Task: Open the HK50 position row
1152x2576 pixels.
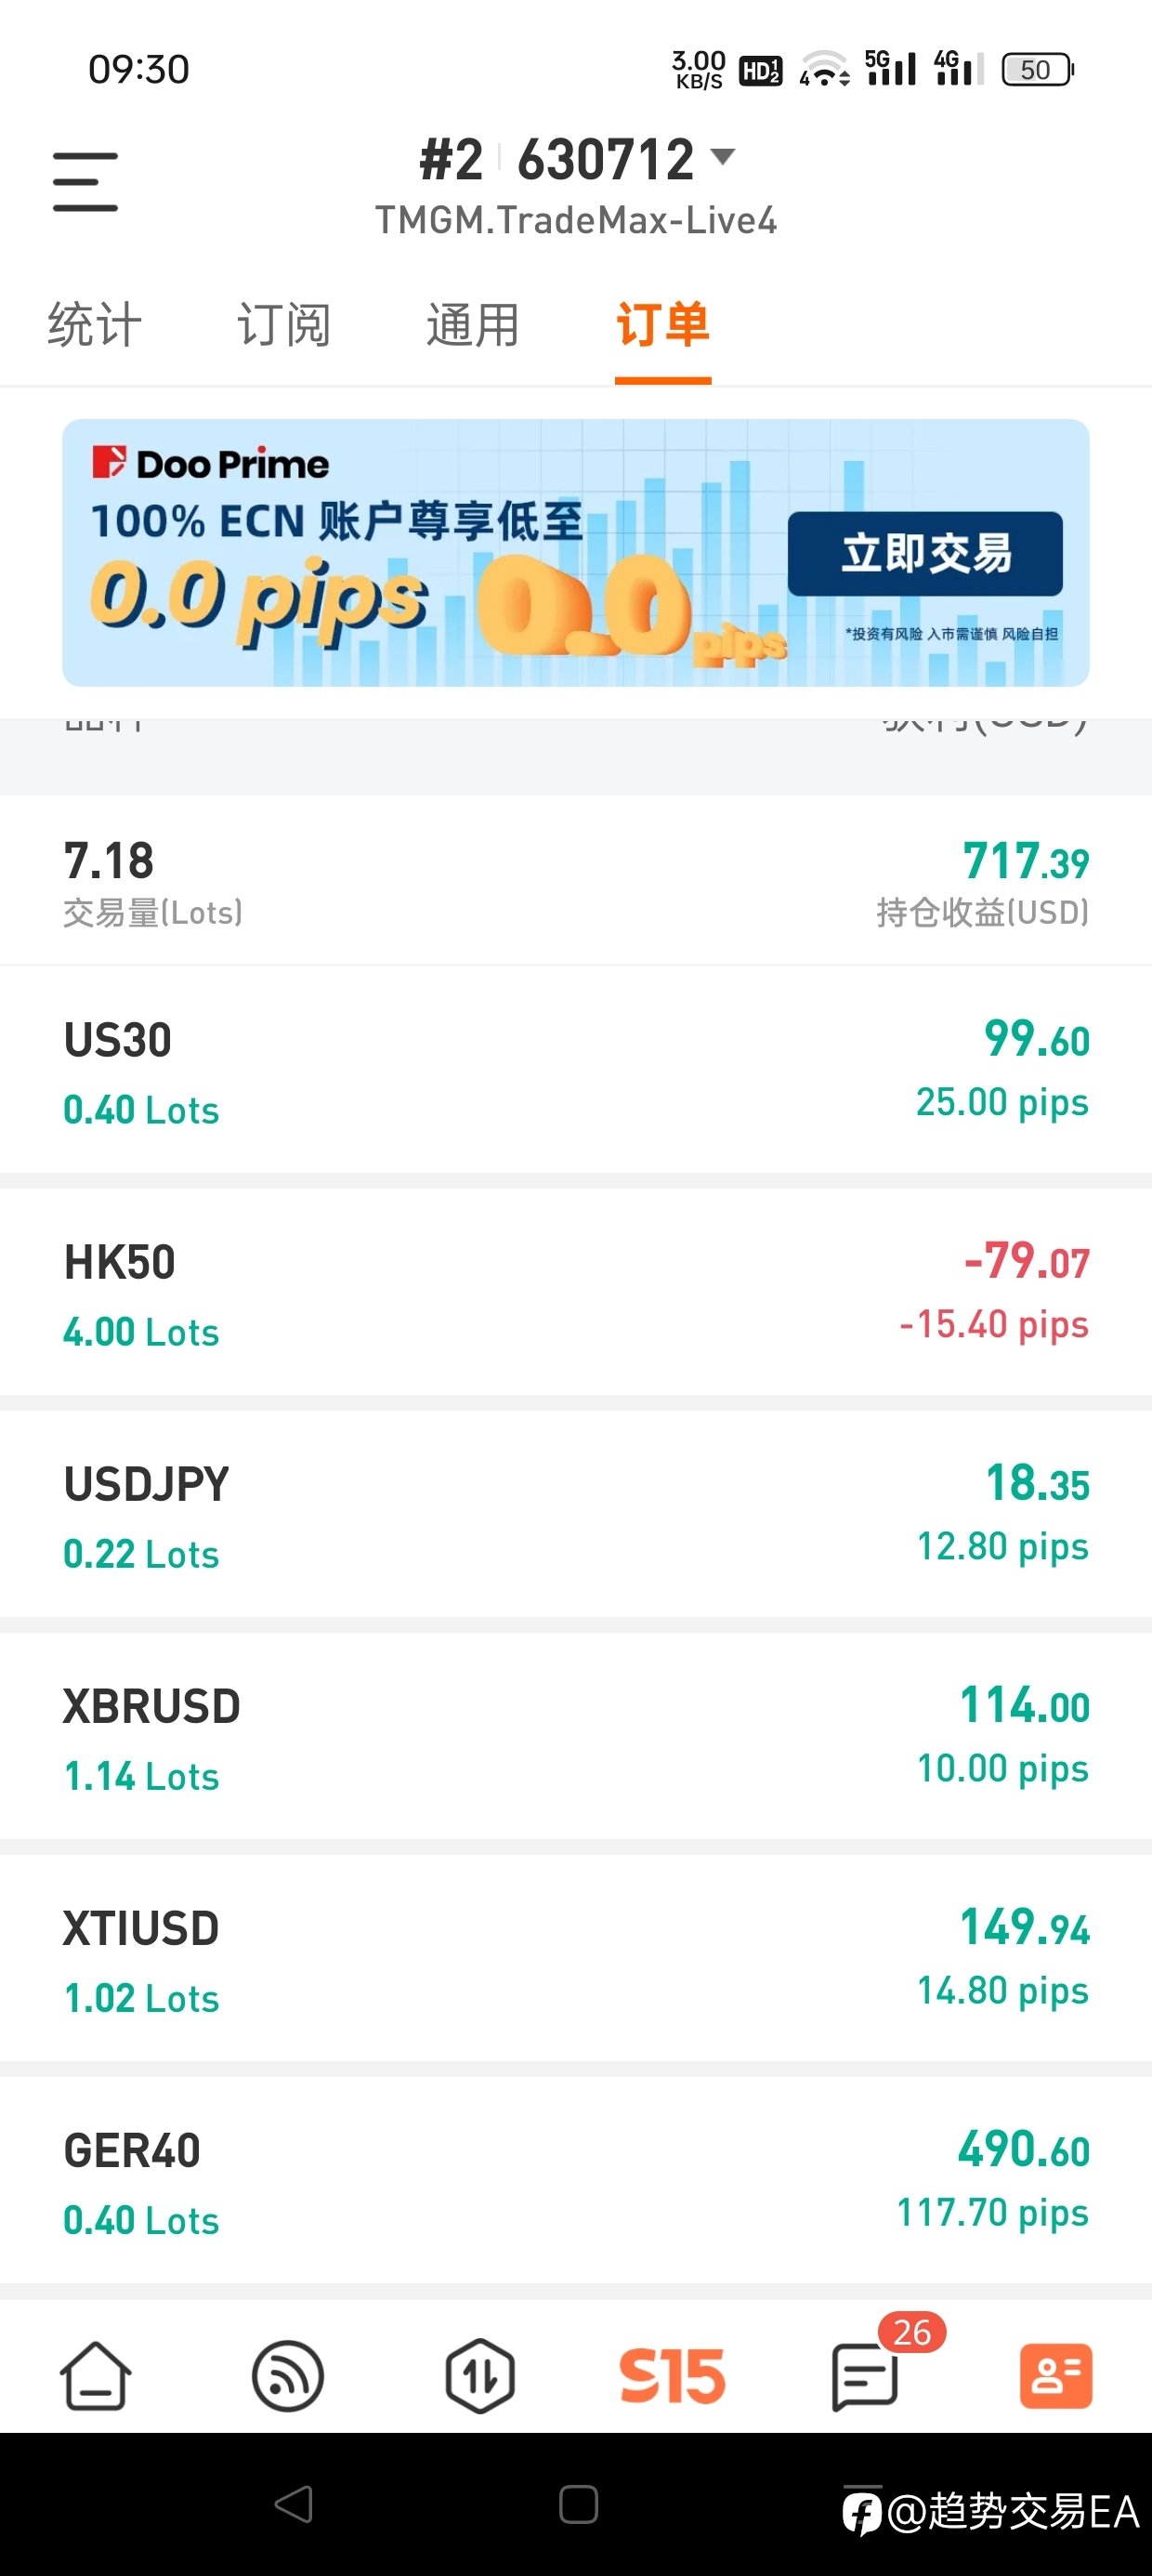Action: pos(576,1292)
